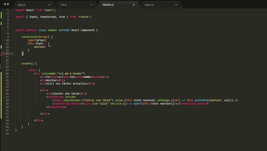Click the 'rsuite' import string
Image resolution: width=267 pixels, height=151 pixels.
click(84, 17)
